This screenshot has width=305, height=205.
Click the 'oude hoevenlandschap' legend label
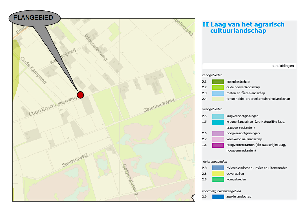tap(243, 87)
